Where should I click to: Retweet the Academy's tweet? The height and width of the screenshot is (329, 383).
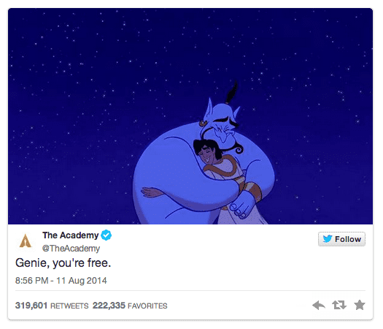coord(339,306)
